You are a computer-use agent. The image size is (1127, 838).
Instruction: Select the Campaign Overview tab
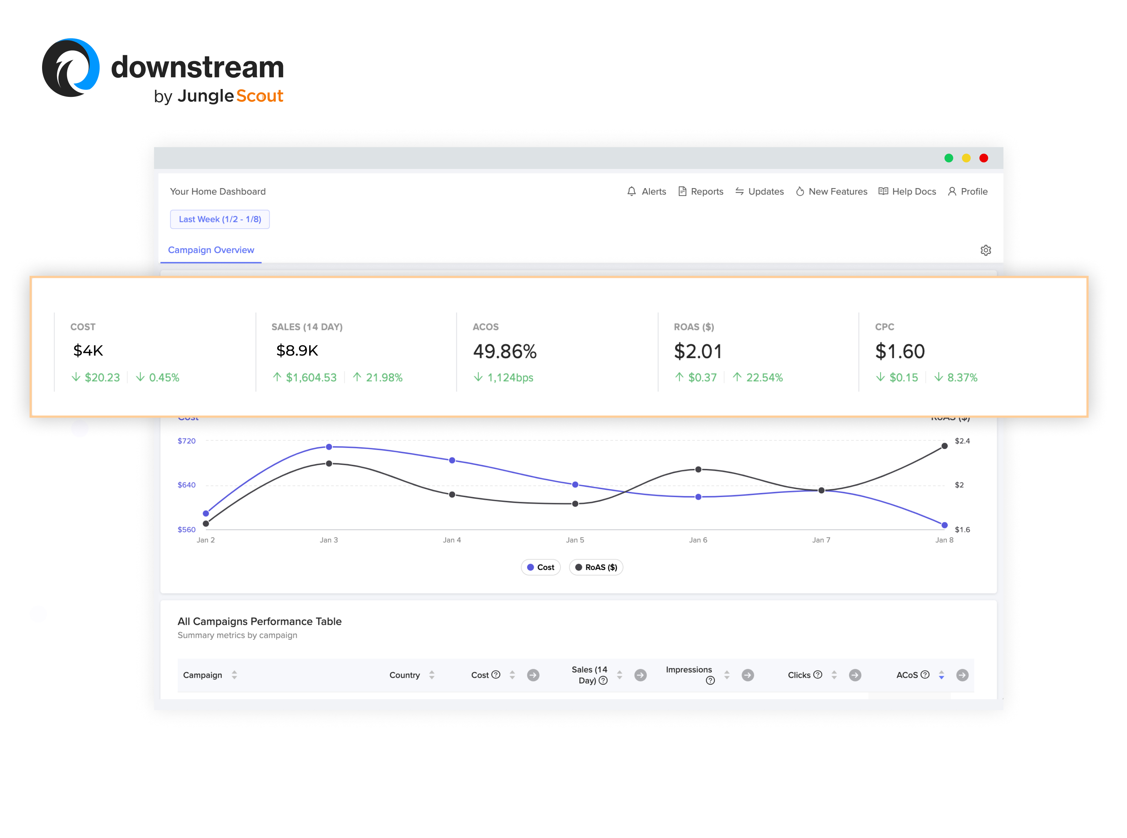click(x=211, y=250)
